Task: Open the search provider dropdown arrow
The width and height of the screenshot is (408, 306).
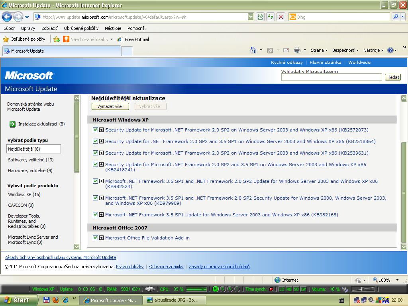Action: (402, 17)
